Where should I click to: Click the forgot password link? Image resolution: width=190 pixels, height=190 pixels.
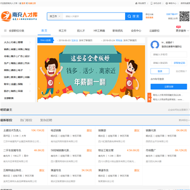pyautogui.click(x=181, y=71)
